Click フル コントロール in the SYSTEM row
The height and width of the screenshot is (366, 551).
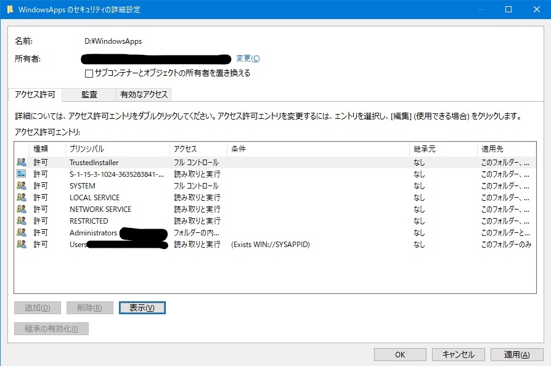point(196,186)
